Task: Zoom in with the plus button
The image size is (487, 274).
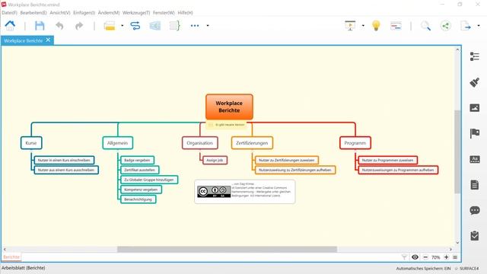Action: click(447, 257)
